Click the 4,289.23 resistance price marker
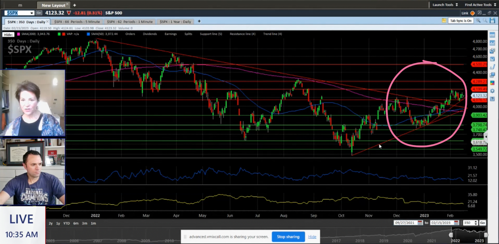Image resolution: width=499 pixels, height=244 pixels. [479, 82]
